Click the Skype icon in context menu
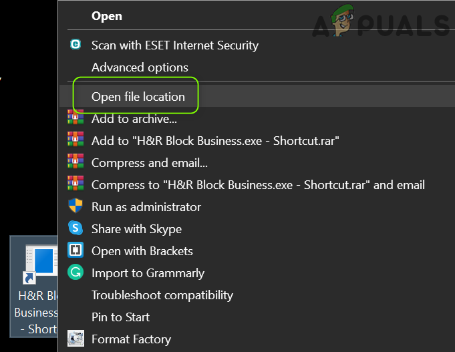Viewport: 455px width, 352px height. pos(75,228)
